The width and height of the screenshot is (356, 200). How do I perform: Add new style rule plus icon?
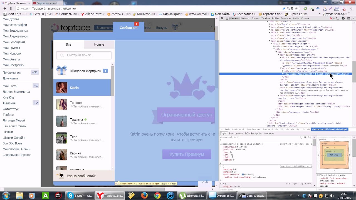(301, 137)
